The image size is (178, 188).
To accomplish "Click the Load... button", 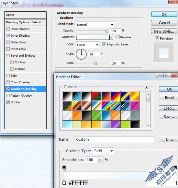I will pos(169,108).
